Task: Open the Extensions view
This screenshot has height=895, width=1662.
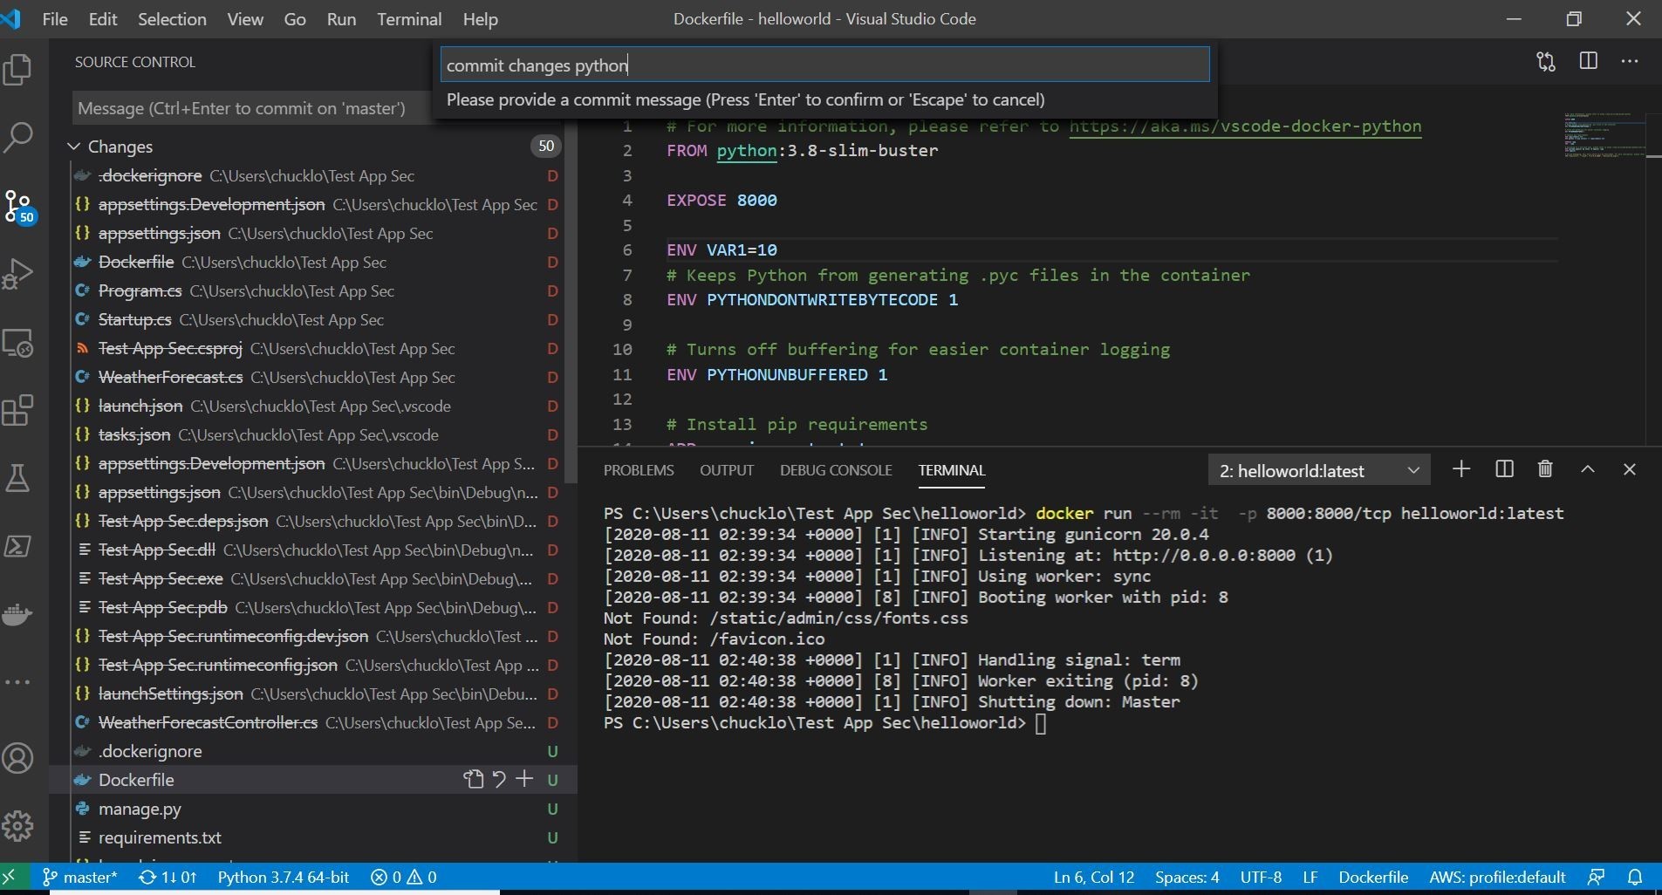Action: (18, 410)
